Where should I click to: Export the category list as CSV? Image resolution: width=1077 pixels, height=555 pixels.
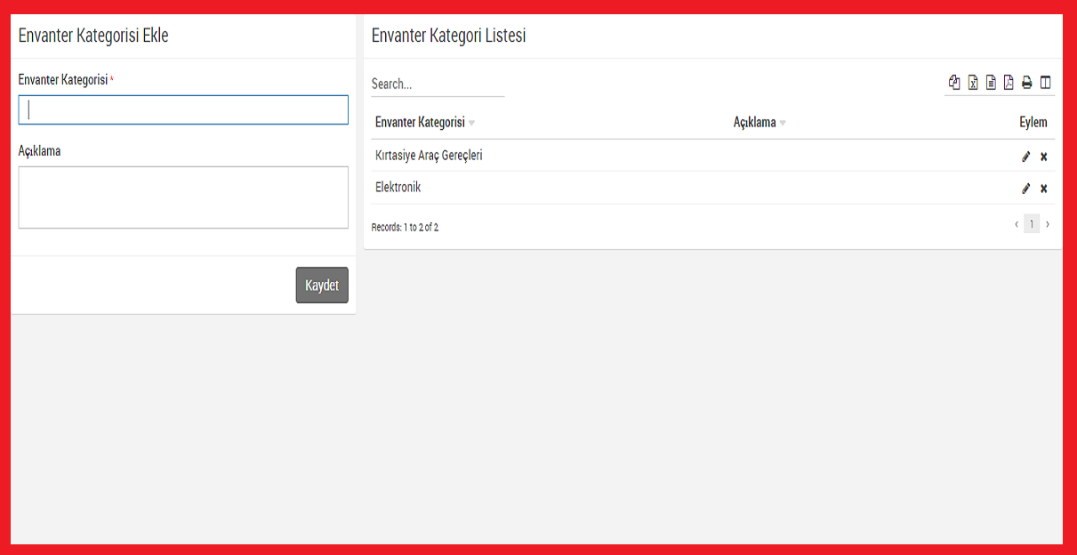tap(991, 83)
